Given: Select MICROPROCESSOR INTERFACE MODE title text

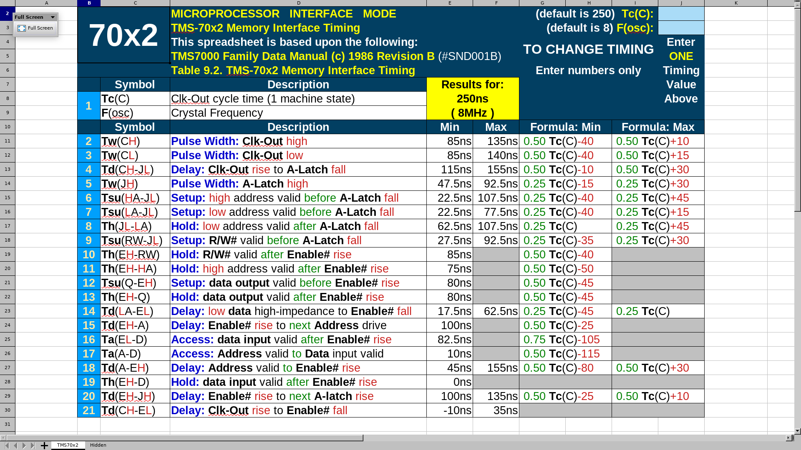Looking at the screenshot, I should coord(284,14).
